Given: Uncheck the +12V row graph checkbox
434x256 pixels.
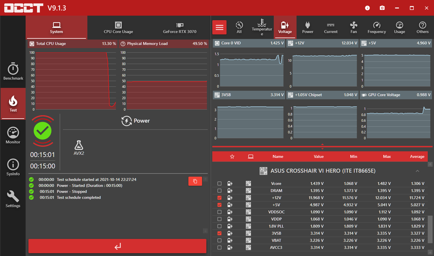Looking at the screenshot, I should [x=219, y=198].
